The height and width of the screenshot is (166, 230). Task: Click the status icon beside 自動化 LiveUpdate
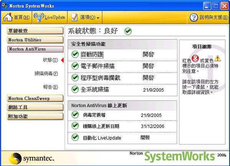click(x=75, y=137)
